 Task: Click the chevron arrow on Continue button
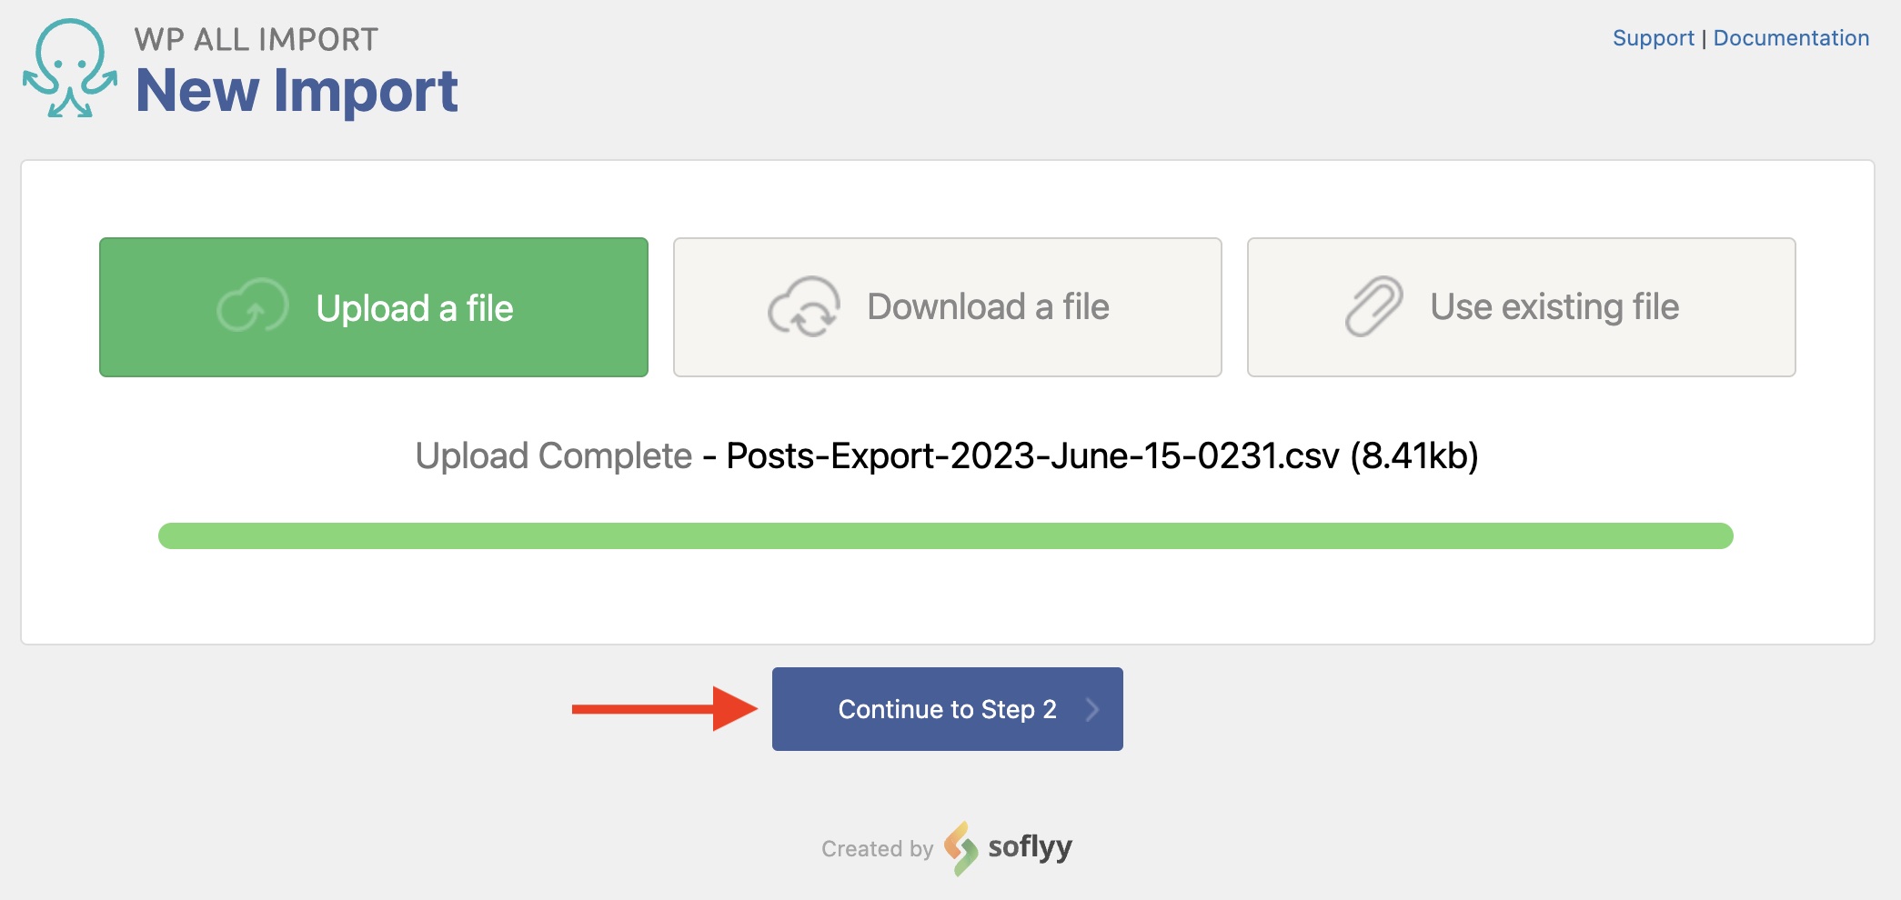pyautogui.click(x=1092, y=709)
